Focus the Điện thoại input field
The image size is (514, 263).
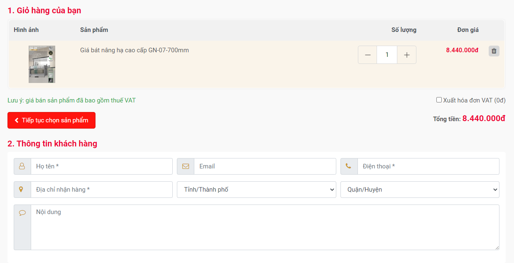point(428,166)
